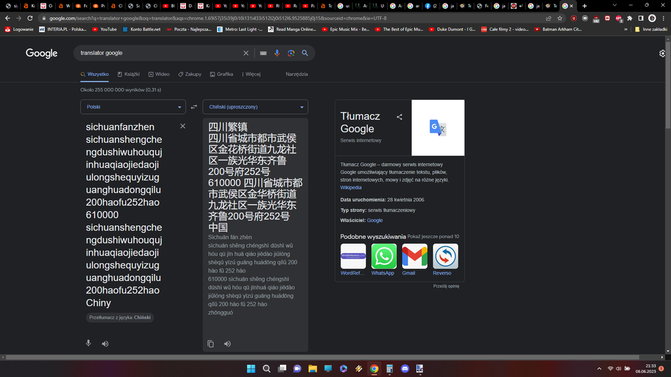Image resolution: width=671 pixels, height=377 pixels.
Task: Open Gmail related search
Action: [x=414, y=260]
